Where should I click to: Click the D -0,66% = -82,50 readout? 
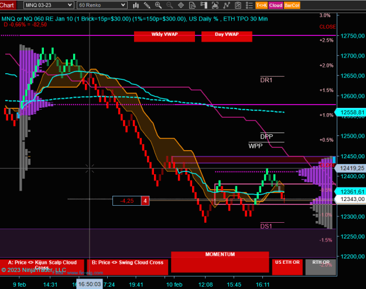pos(25,25)
